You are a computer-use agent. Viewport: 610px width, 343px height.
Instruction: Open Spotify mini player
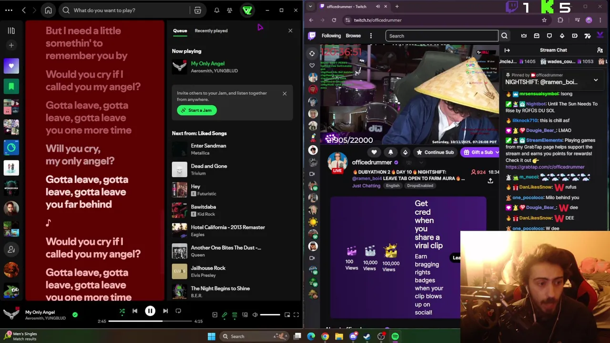(287, 315)
